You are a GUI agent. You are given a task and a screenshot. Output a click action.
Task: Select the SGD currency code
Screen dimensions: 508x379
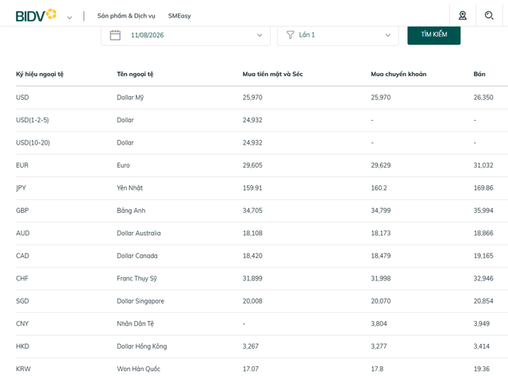[22, 301]
